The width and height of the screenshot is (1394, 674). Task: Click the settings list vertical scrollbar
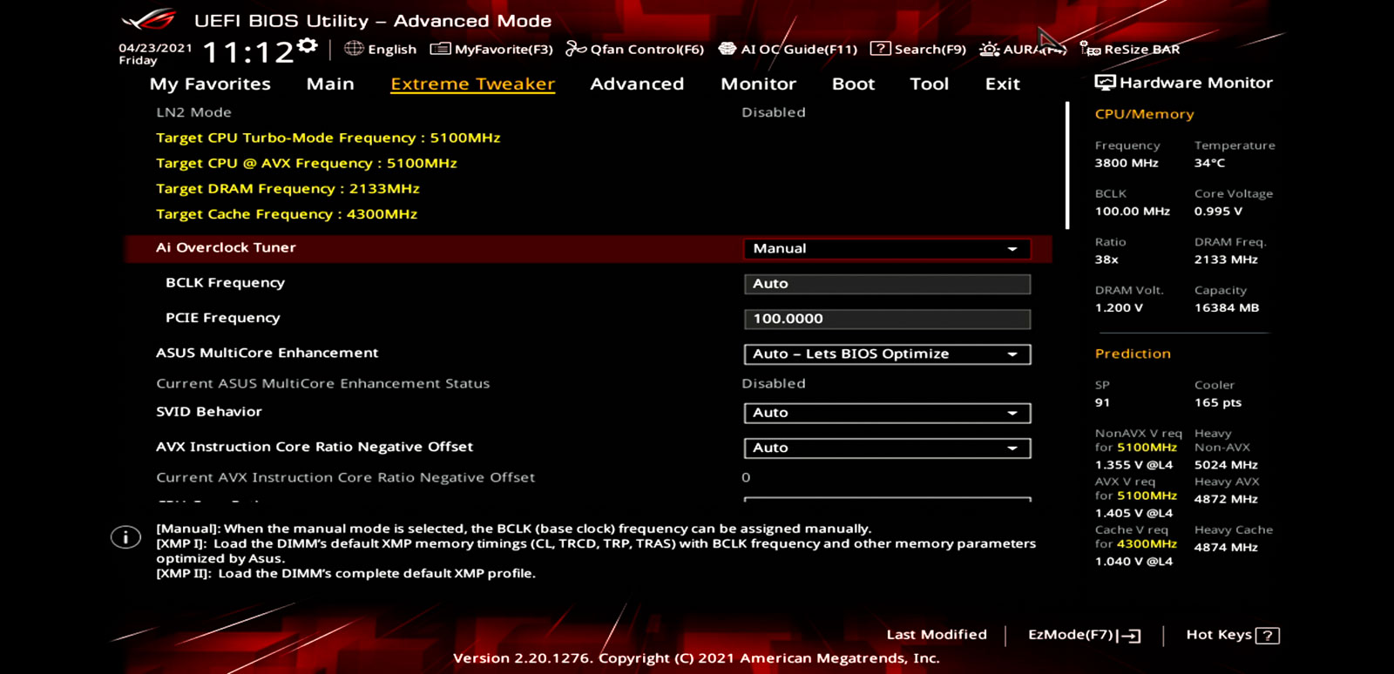1067,165
